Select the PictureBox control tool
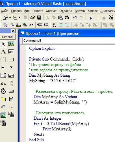Screen dimensions: 115x142 tap(11, 44)
